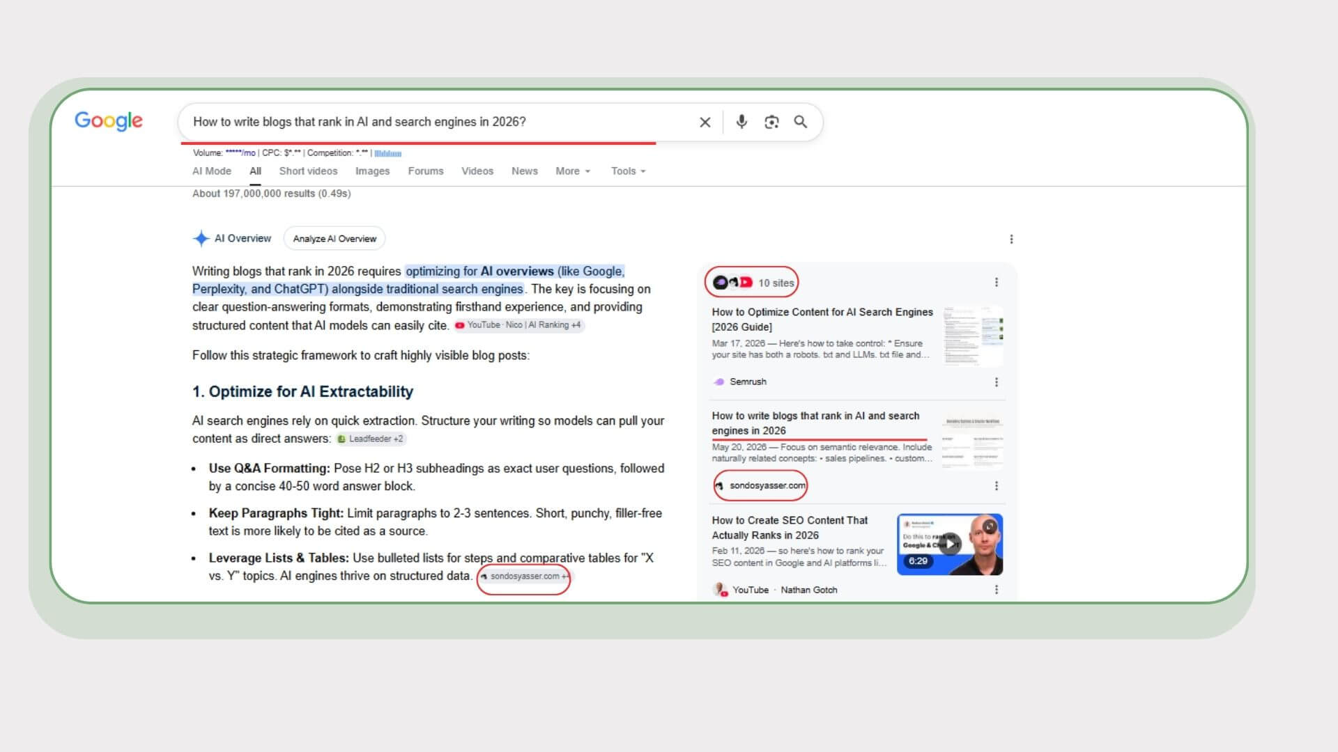Click 'About 197,000,000 results' text
The image size is (1338, 752).
tap(272, 194)
